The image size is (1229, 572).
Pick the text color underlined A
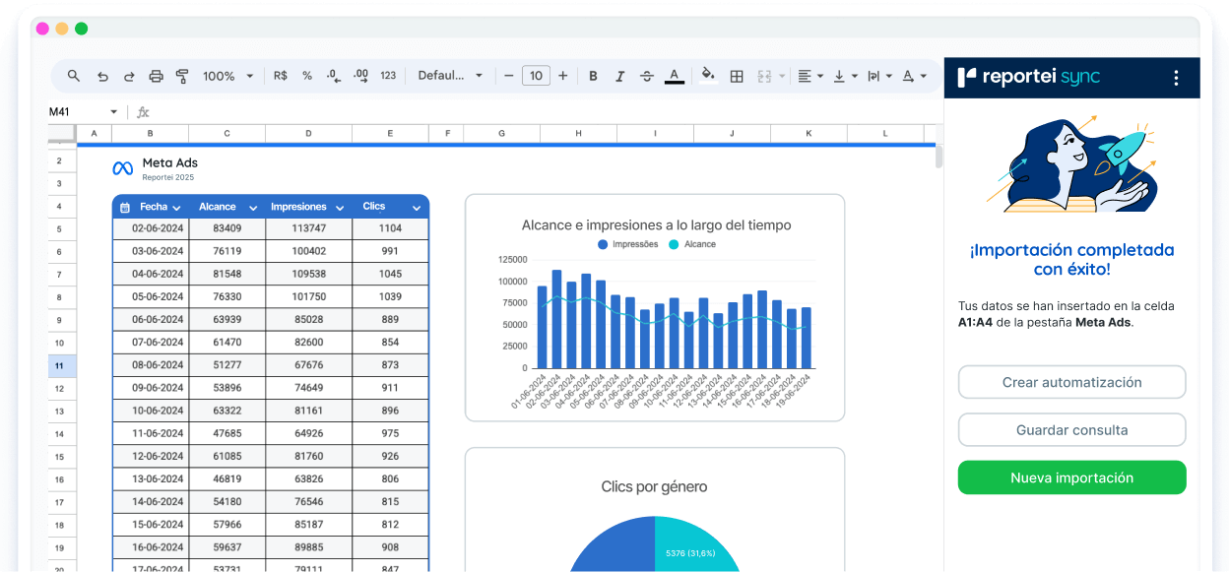click(675, 76)
